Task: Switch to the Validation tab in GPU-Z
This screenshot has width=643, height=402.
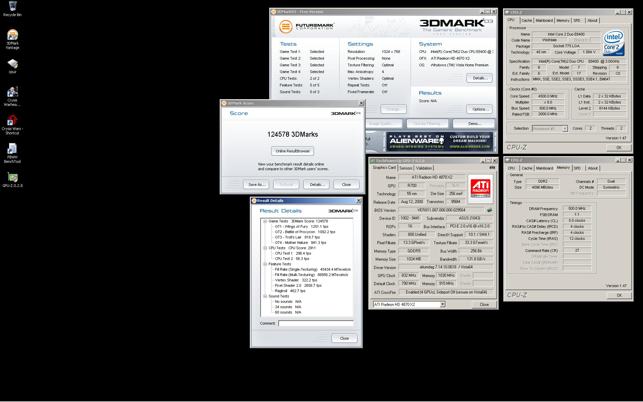Action: coord(424,168)
